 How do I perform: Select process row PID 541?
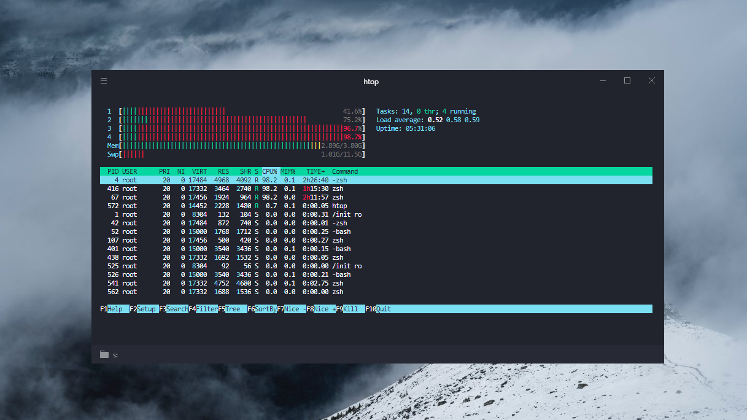(376, 283)
